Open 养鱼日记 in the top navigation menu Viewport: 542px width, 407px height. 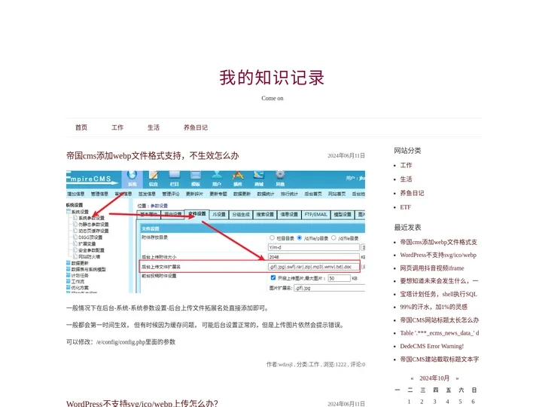click(x=196, y=127)
